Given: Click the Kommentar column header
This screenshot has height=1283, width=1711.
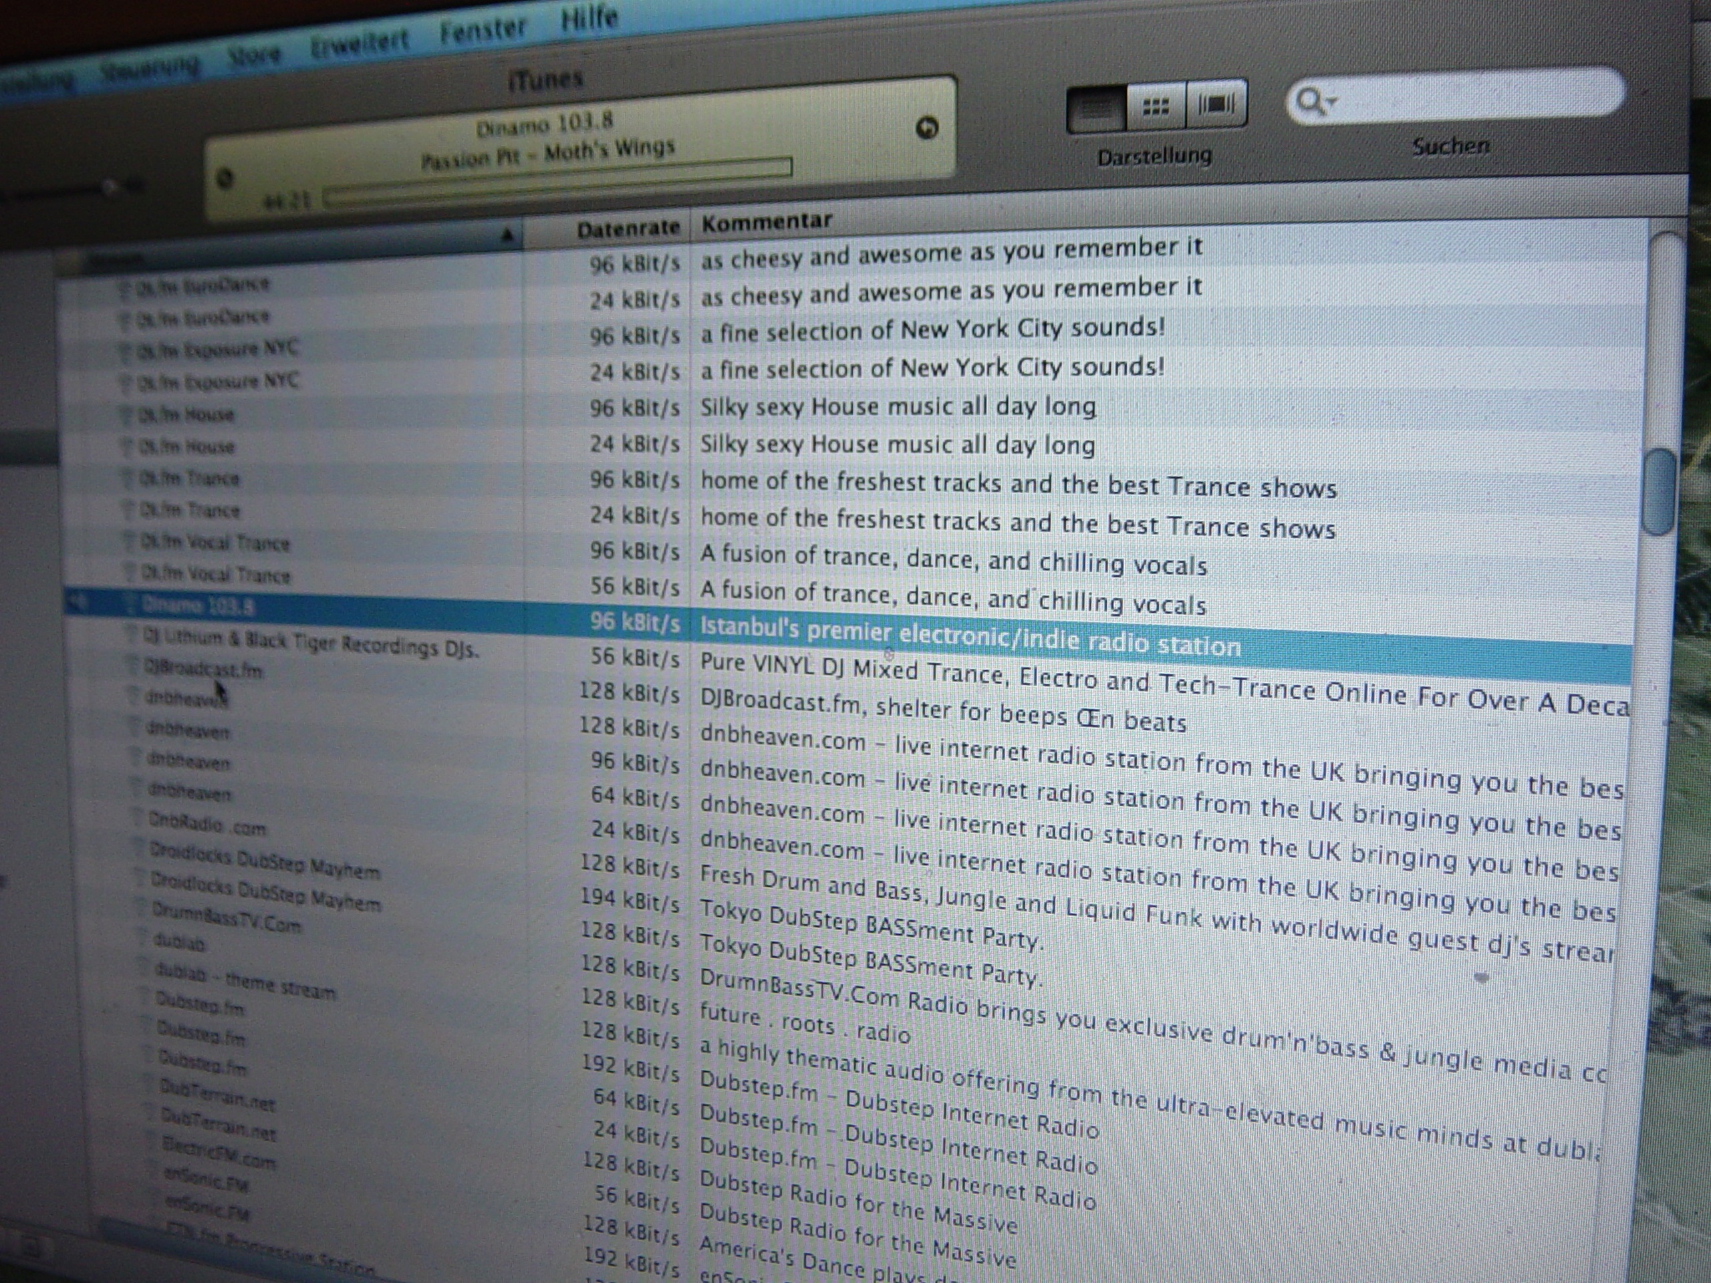Looking at the screenshot, I should tap(766, 222).
